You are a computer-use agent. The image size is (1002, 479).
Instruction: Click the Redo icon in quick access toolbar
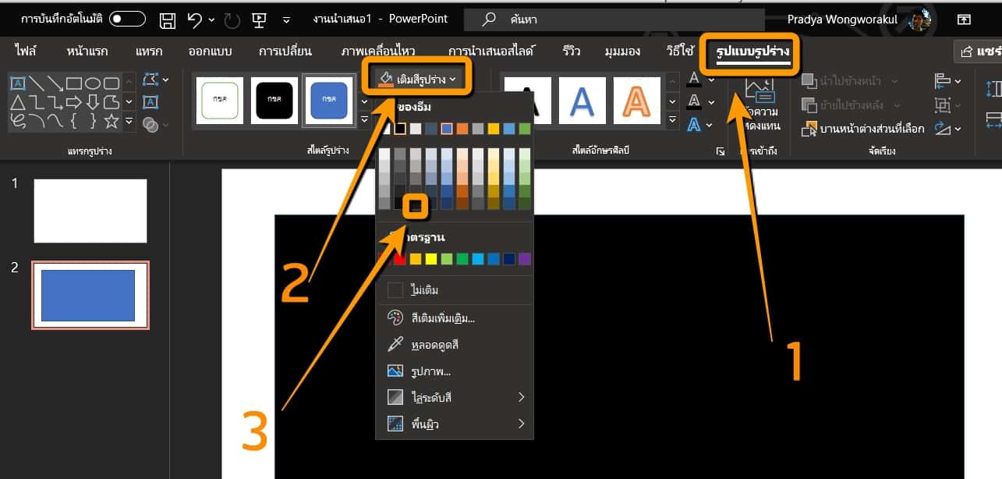tap(232, 20)
